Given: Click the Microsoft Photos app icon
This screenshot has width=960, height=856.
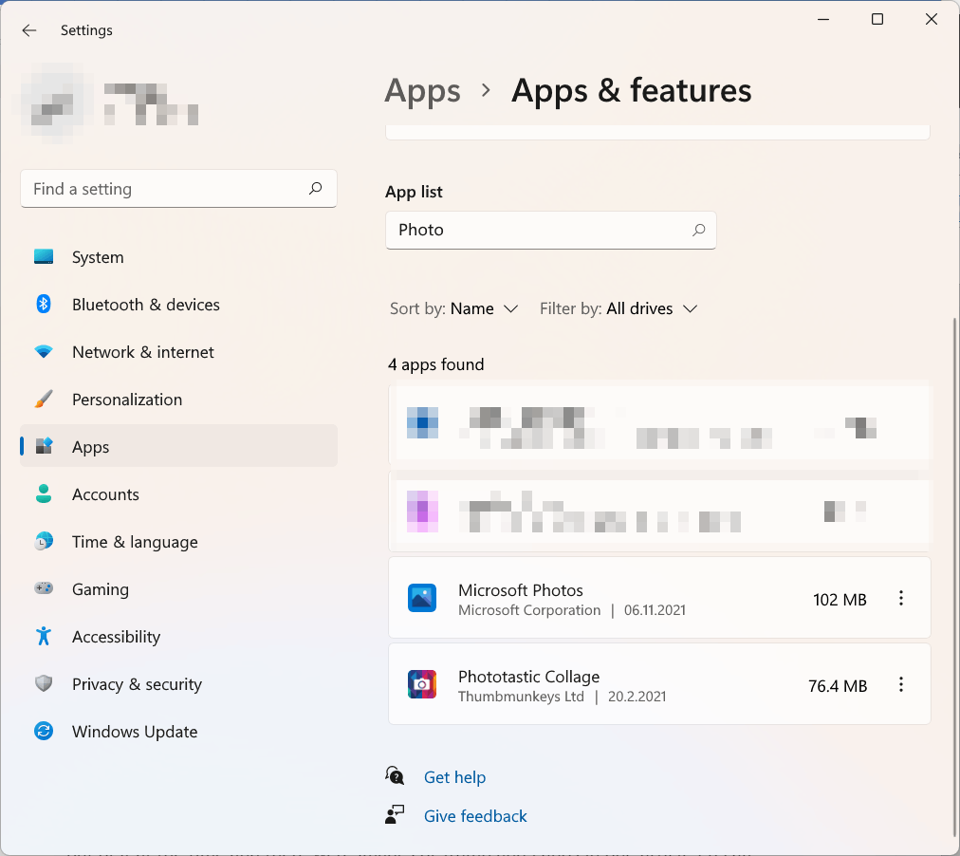Looking at the screenshot, I should (422, 598).
